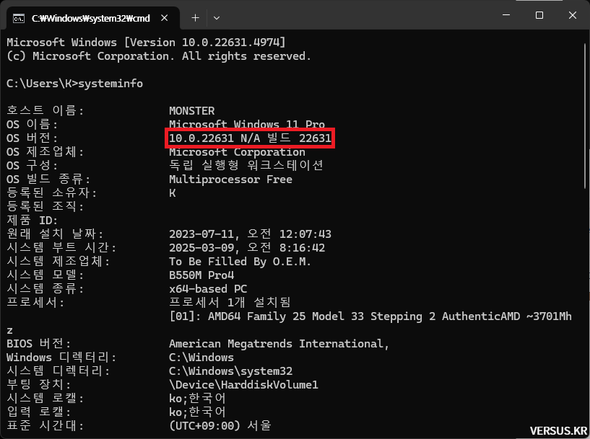590x439 pixels.
Task: Minimize the terminal window
Action: click(506, 15)
